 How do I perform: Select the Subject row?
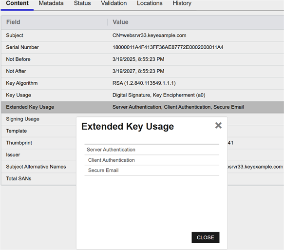[142, 35]
